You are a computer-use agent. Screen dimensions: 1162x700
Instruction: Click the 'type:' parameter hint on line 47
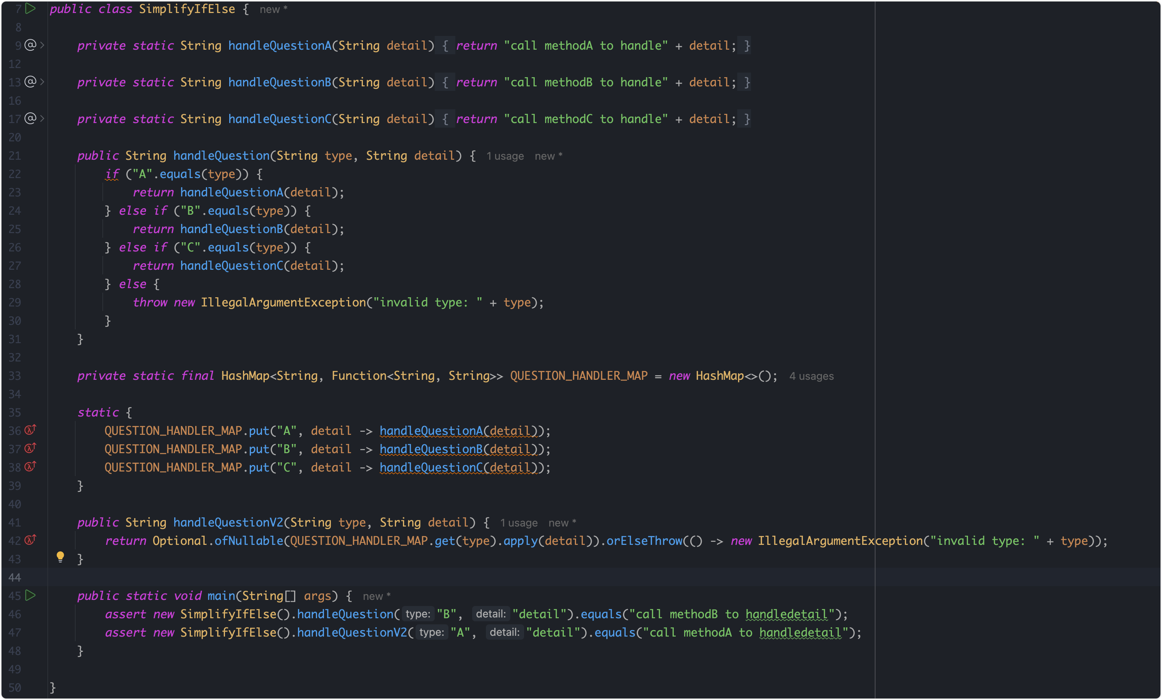pos(432,632)
